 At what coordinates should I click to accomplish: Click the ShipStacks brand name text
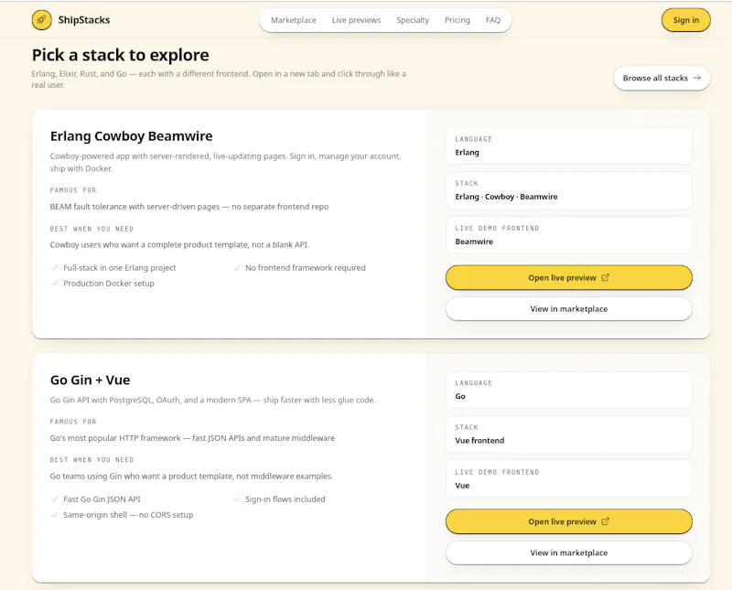point(84,20)
